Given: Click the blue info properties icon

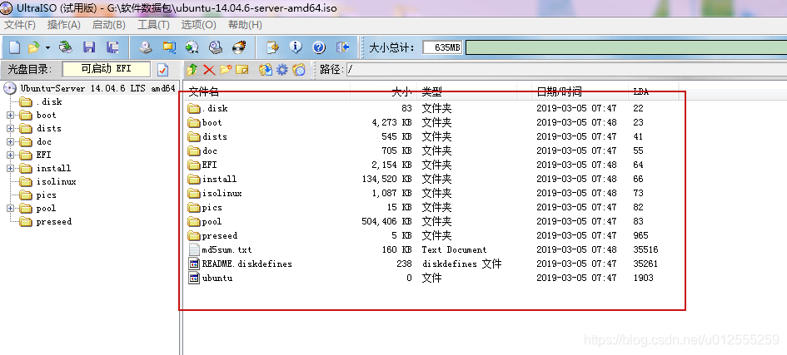Looking at the screenshot, I should (x=296, y=47).
